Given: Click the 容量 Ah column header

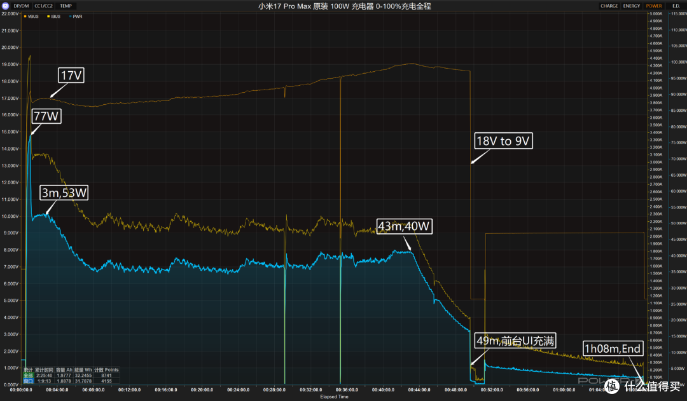Looking at the screenshot, I should pyautogui.click(x=64, y=370).
